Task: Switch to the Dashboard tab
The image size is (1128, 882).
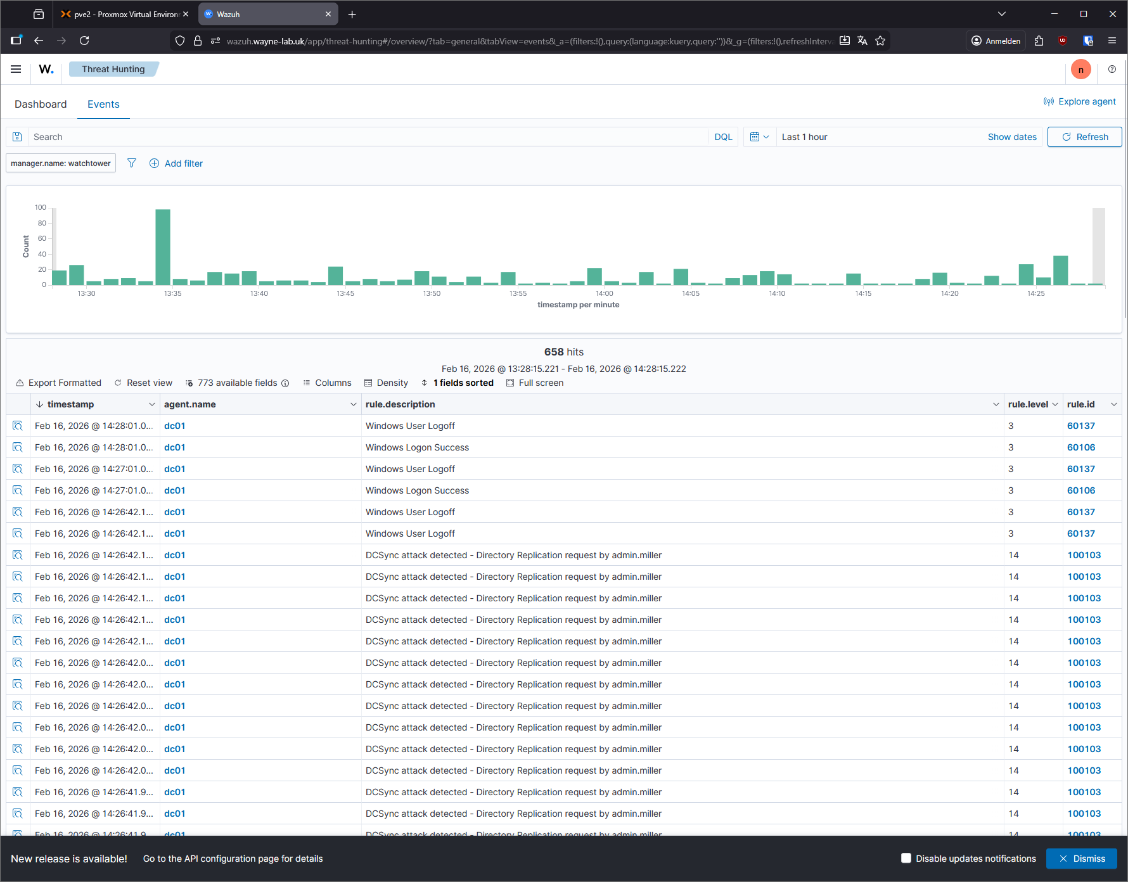Action: 41,104
